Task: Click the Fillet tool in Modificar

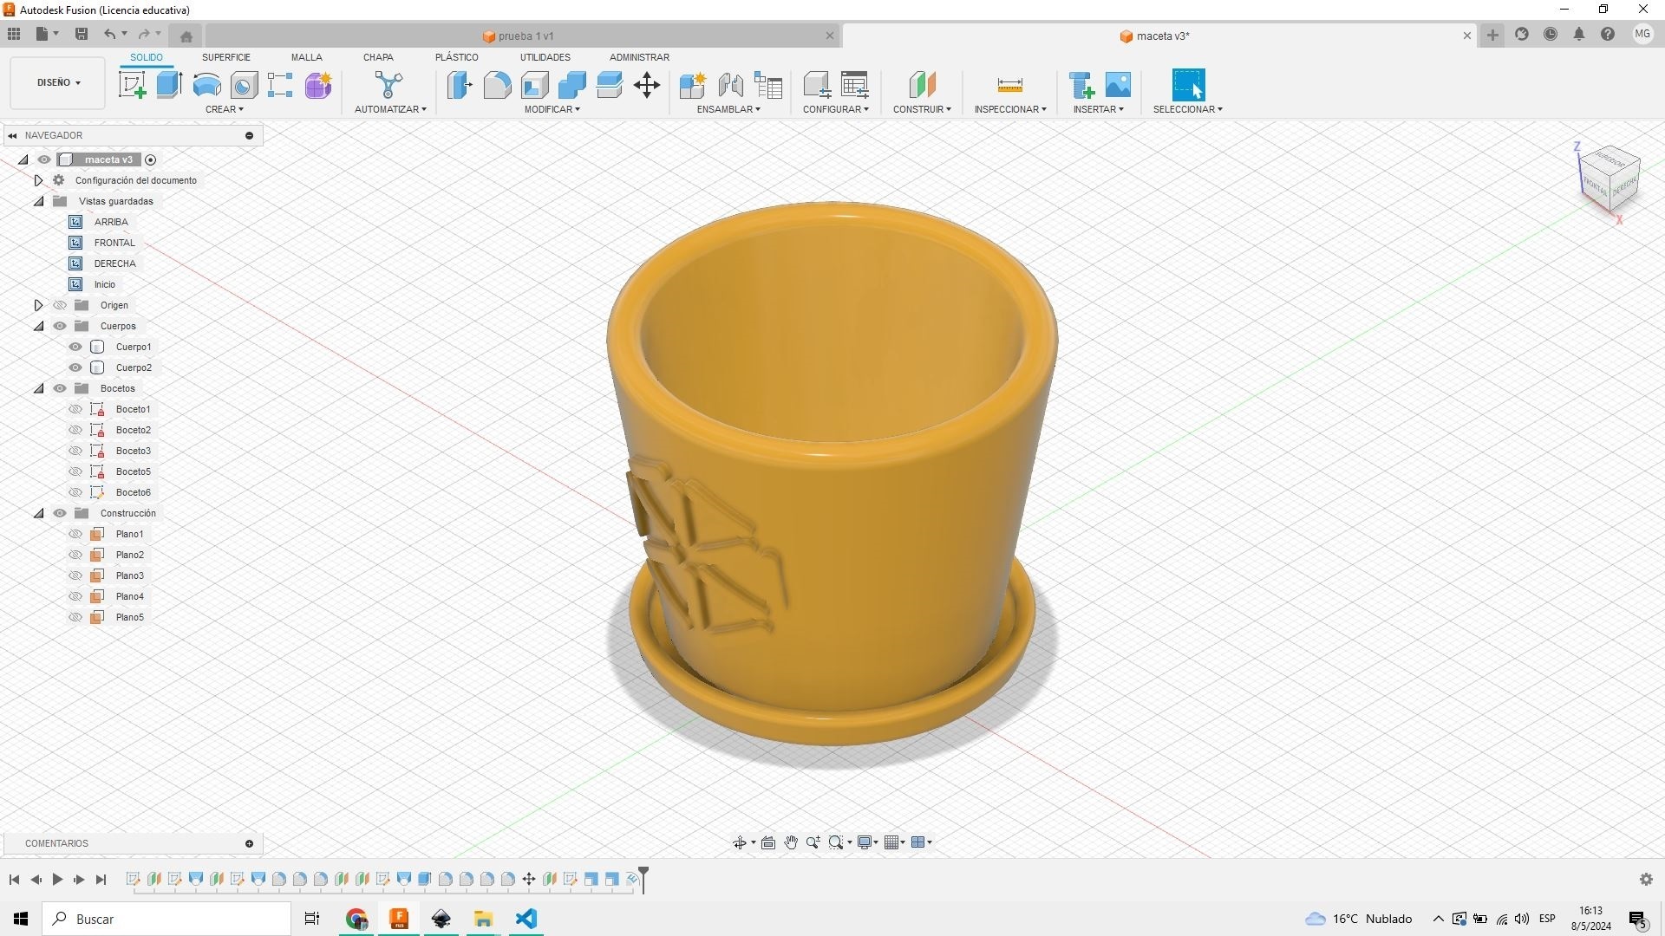Action: [x=497, y=85]
